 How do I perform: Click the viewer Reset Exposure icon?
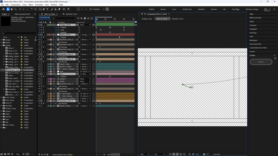tap(193, 154)
